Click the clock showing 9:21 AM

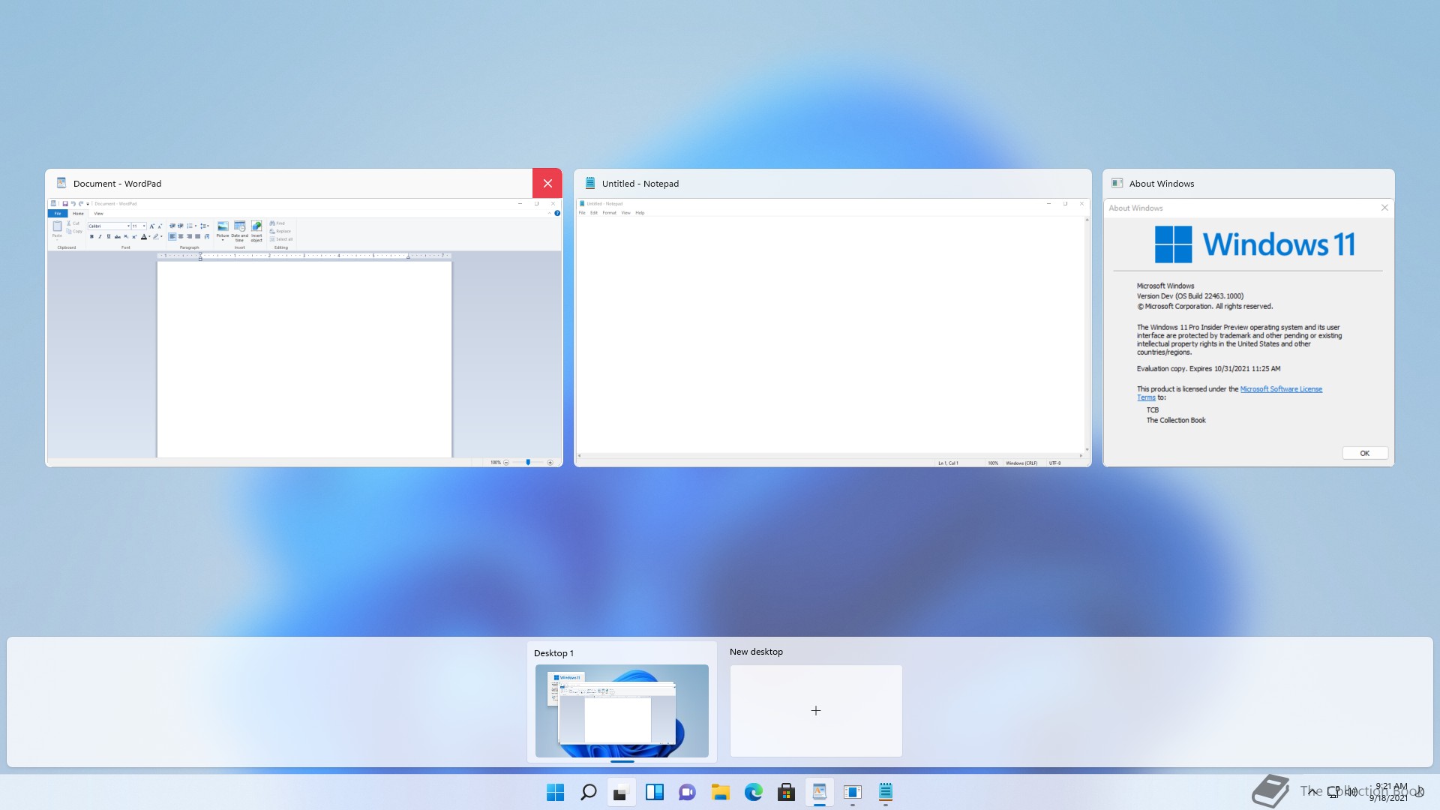(x=1390, y=792)
